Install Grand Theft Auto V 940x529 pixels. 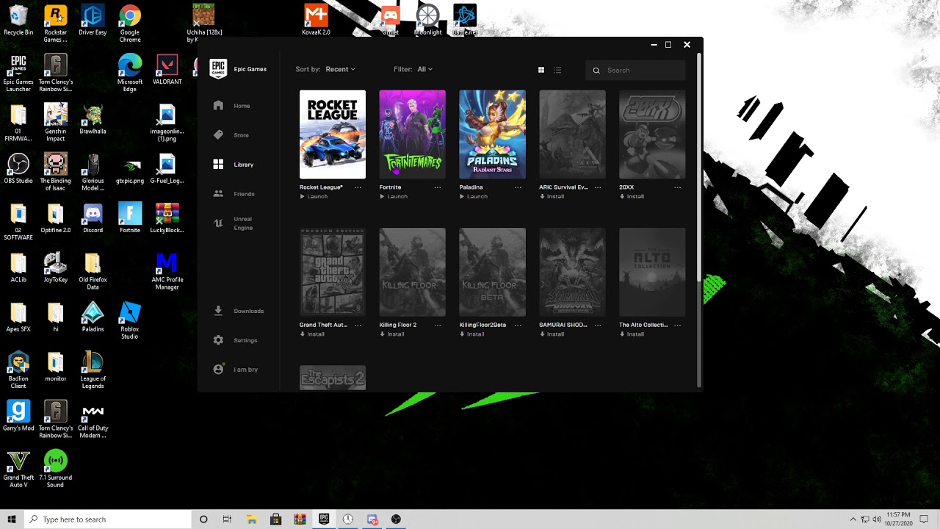(313, 334)
